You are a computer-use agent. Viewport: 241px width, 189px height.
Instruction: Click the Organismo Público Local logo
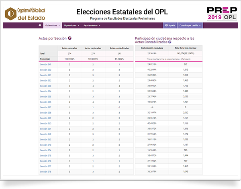(x=25, y=14)
